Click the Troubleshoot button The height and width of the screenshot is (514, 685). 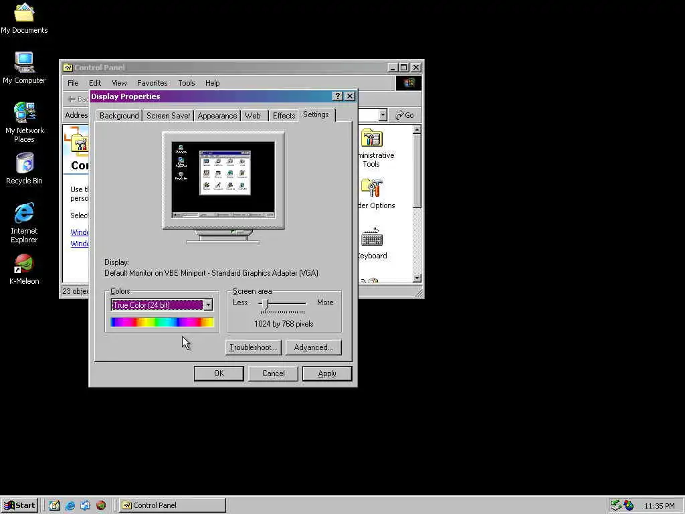(253, 347)
